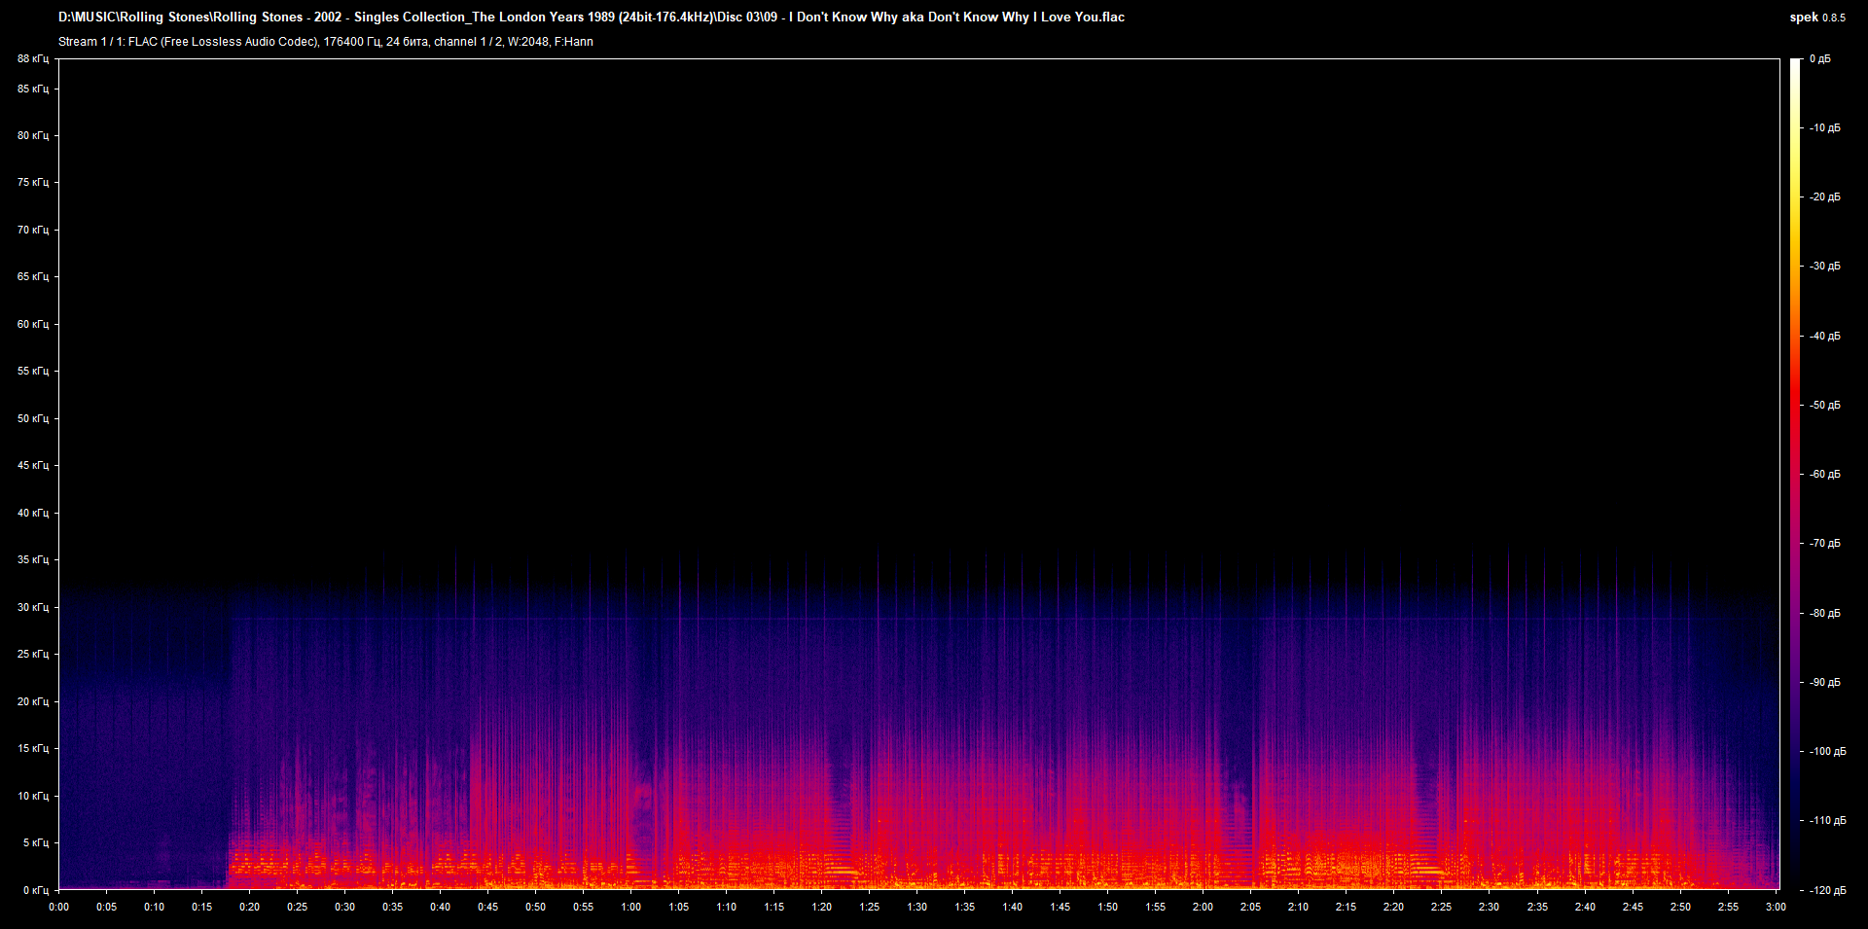
Task: Click the F:Hann window function label
Action: point(573,42)
